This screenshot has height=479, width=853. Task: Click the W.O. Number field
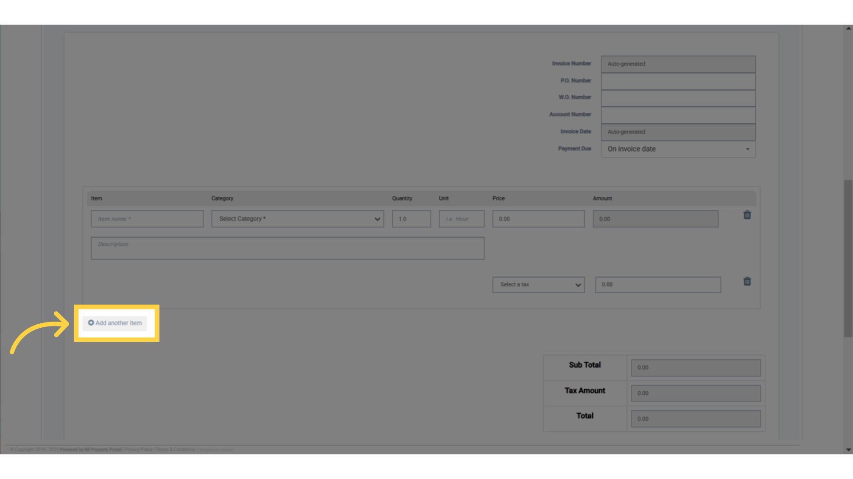[678, 98]
